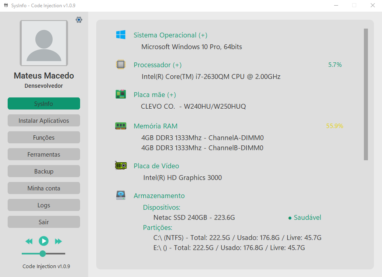Open Instalar Aplicativos section

click(x=44, y=120)
